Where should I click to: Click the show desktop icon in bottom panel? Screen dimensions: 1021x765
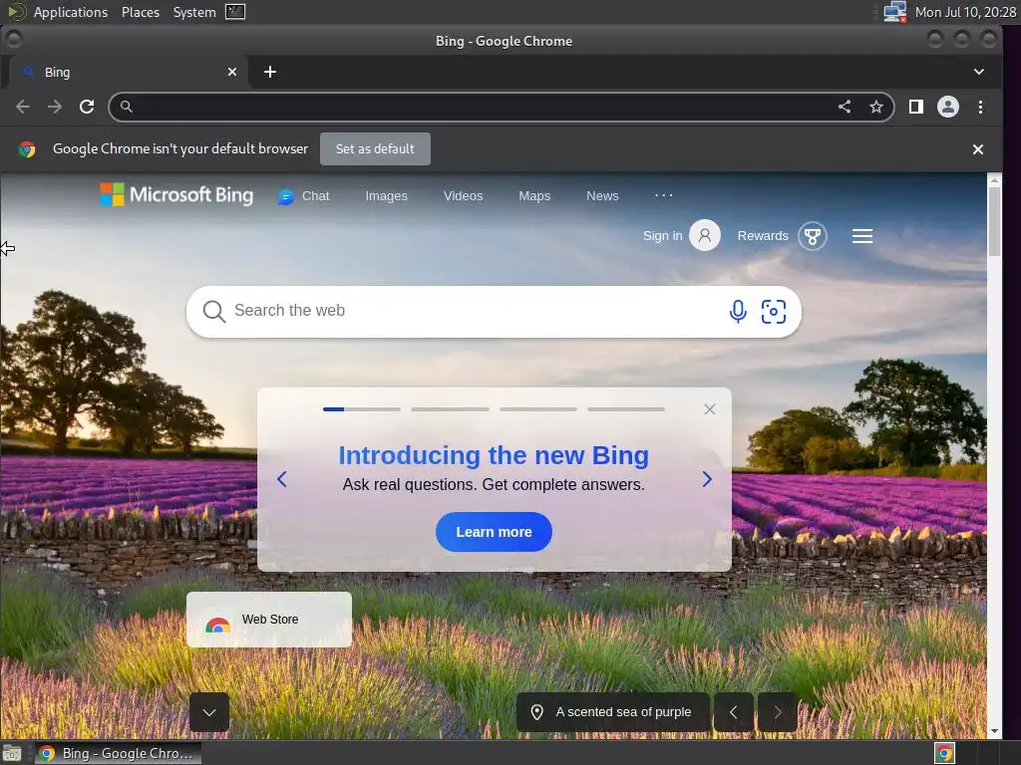[12, 753]
